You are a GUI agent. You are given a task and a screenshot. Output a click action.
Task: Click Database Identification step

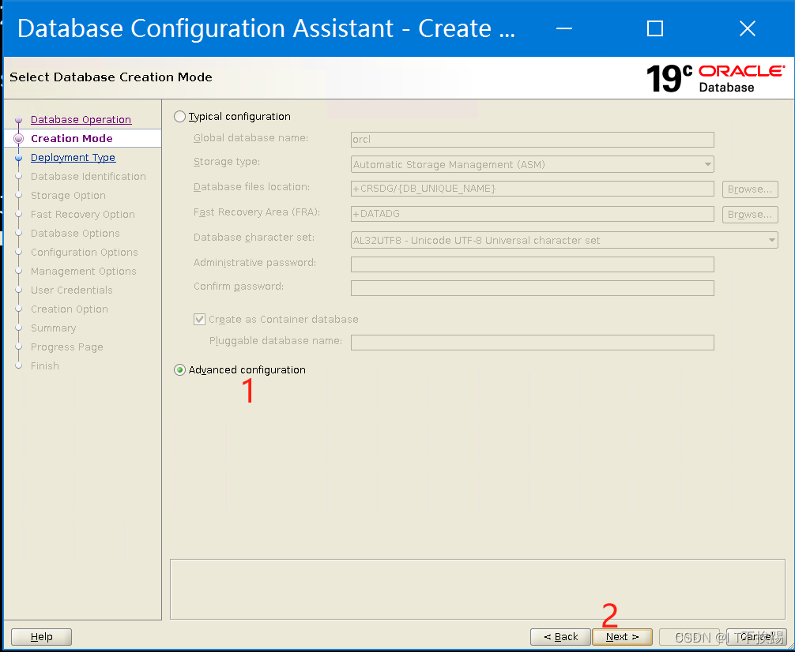[89, 176]
